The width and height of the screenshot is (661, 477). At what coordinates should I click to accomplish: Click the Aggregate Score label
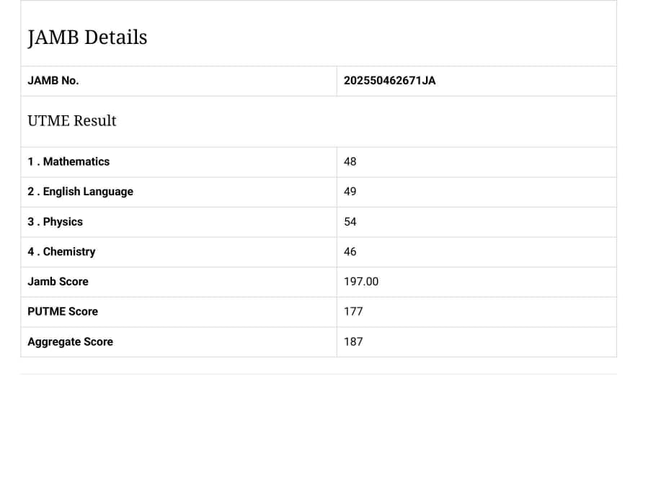pos(70,342)
